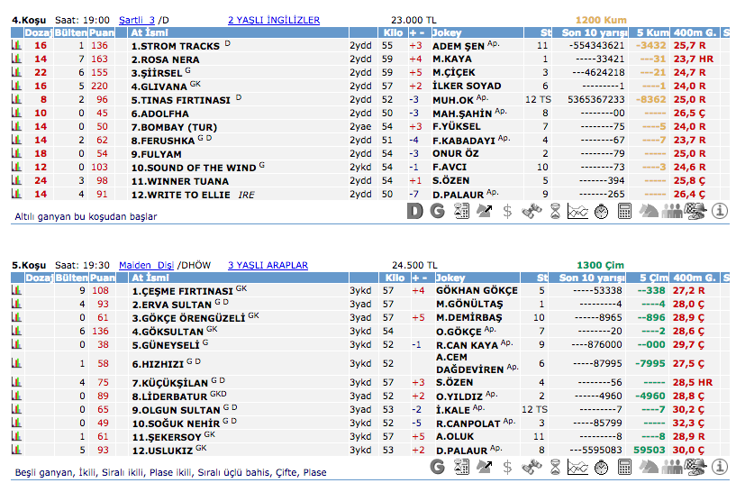The height and width of the screenshot is (492, 745).
Task: Click the D icon in race 4 toolbar
Action: point(414,211)
